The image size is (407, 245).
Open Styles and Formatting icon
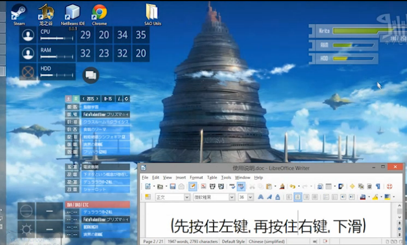148,197
